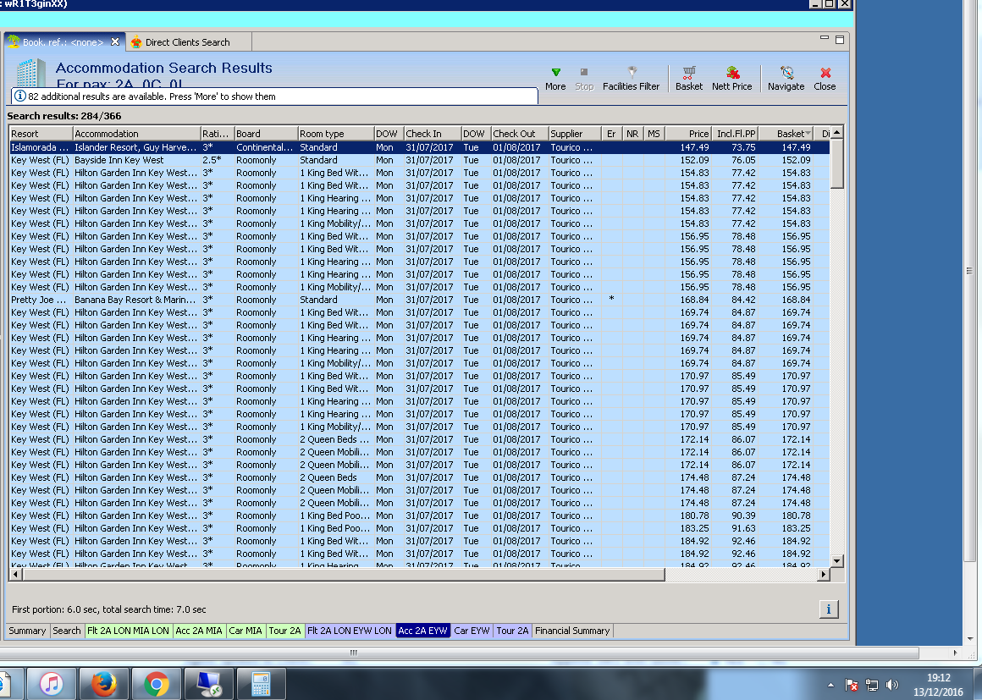Select the Banana Bay Resort & Marina row
The width and height of the screenshot is (982, 700).
point(420,300)
